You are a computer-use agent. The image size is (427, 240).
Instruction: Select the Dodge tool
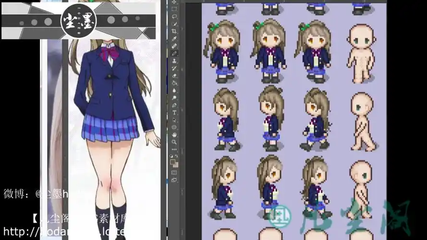click(x=174, y=98)
